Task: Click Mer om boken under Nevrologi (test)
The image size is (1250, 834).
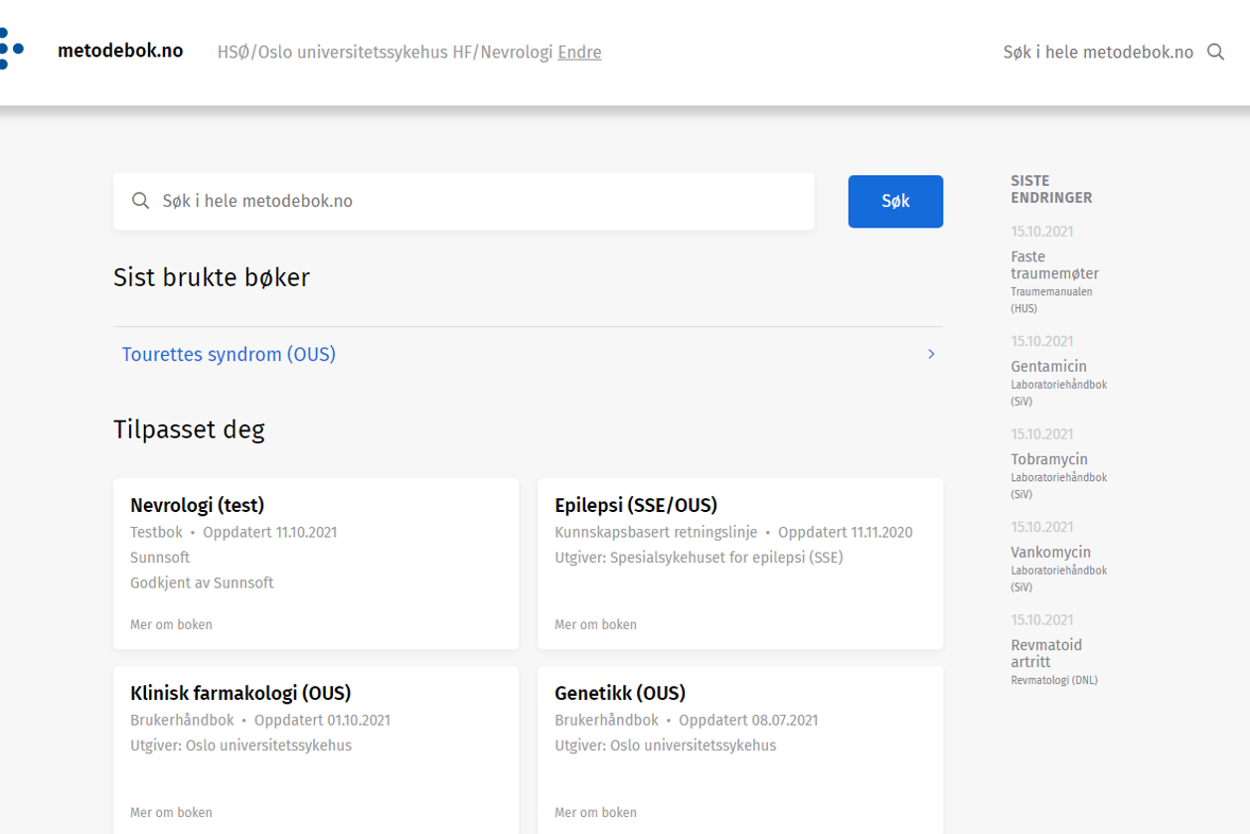Action: [x=171, y=624]
